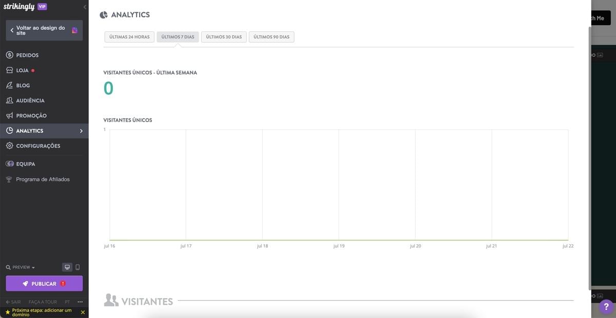
Task: Go to Blog in the sidebar
Action: tap(44, 86)
